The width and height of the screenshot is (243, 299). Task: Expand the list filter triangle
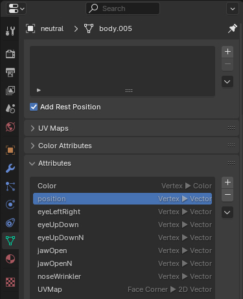point(39,90)
